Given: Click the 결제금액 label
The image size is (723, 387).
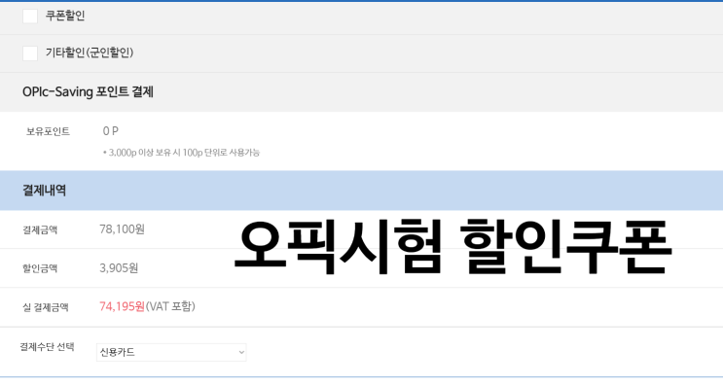Looking at the screenshot, I should pyautogui.click(x=40, y=229).
